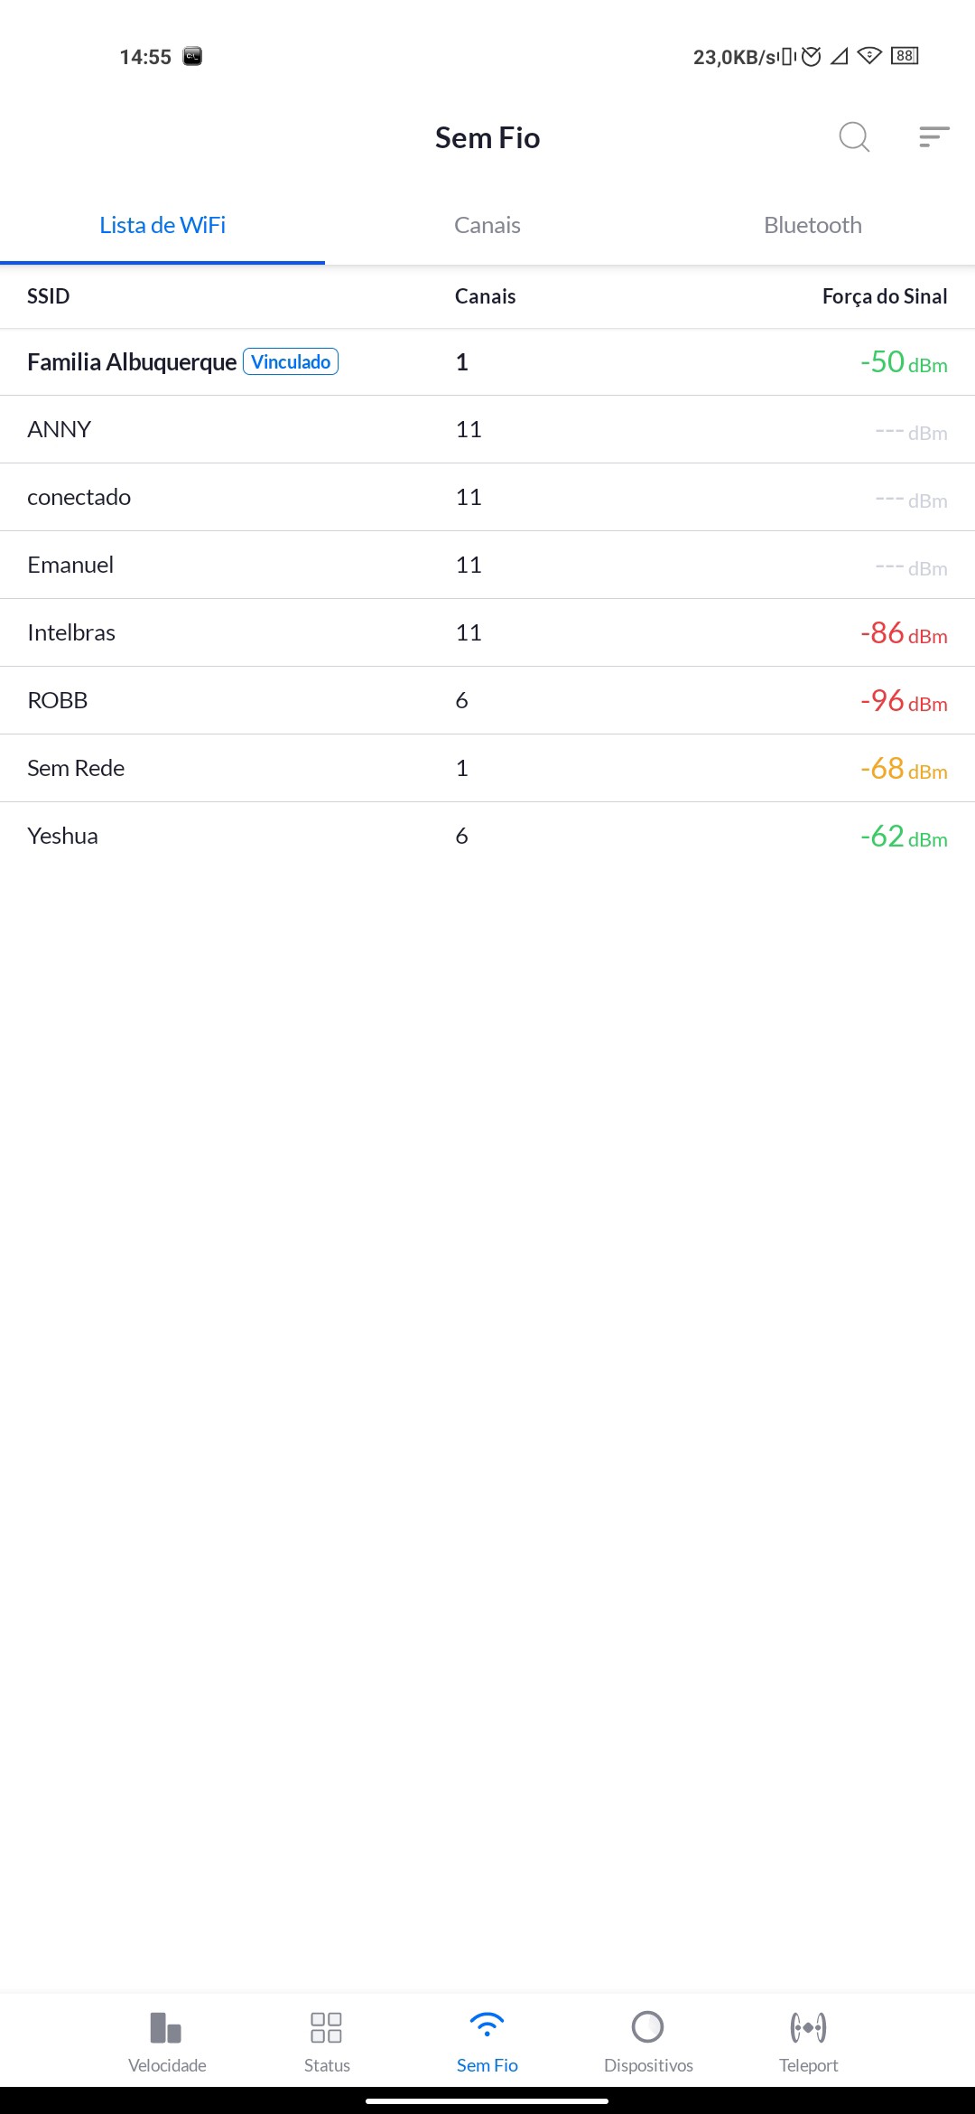Tap the Vinculado badge
The width and height of the screenshot is (975, 2114).
[x=291, y=362]
